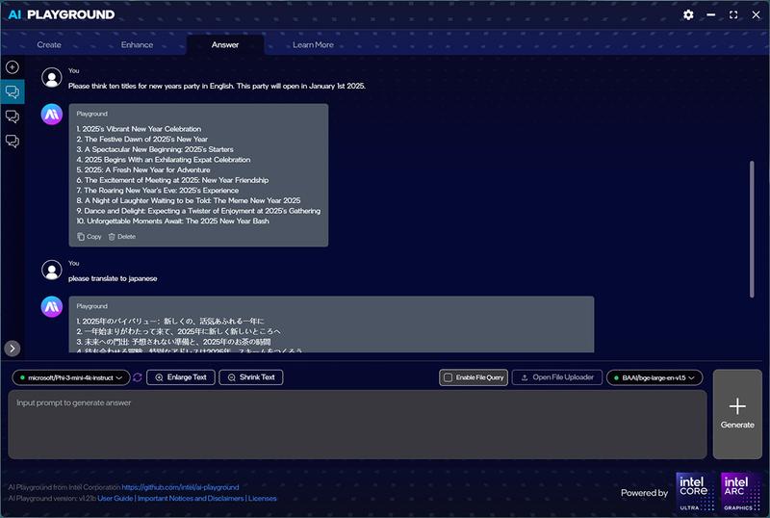Click the Intel Arc Graphics logo

tap(739, 492)
